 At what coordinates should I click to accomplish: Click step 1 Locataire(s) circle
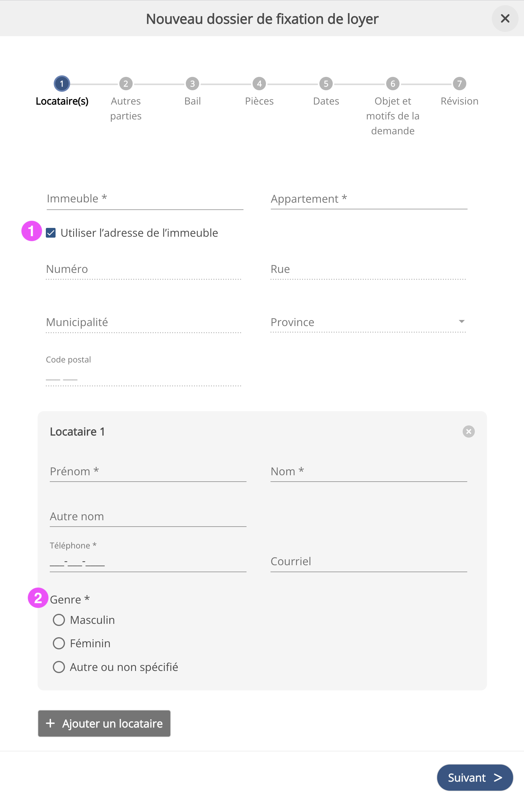tap(62, 84)
